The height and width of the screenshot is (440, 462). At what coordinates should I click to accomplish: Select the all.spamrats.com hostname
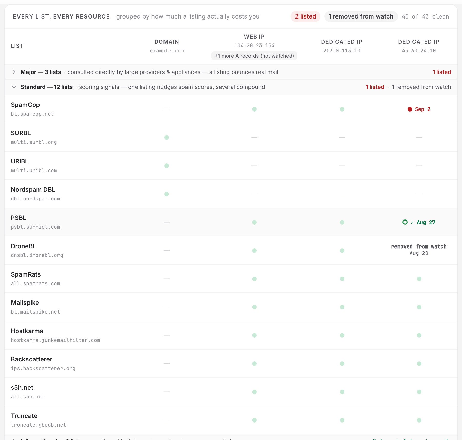coord(35,283)
